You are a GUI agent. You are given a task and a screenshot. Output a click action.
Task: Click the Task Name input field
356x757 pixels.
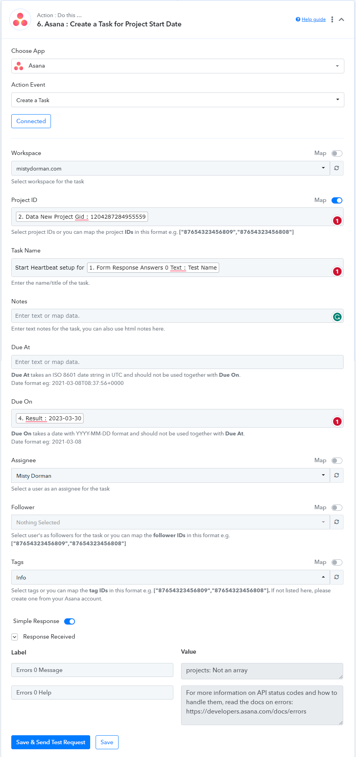click(177, 268)
